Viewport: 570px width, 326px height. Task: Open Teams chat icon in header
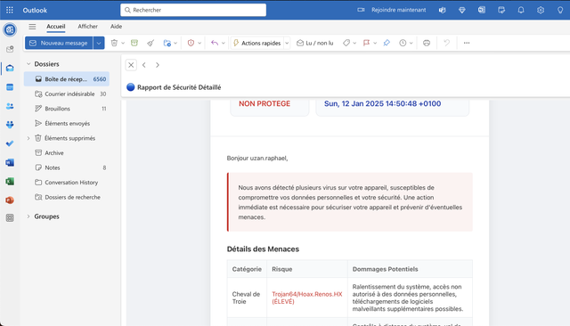443,10
